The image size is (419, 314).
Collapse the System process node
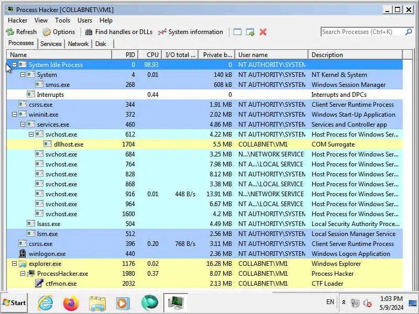pos(23,74)
